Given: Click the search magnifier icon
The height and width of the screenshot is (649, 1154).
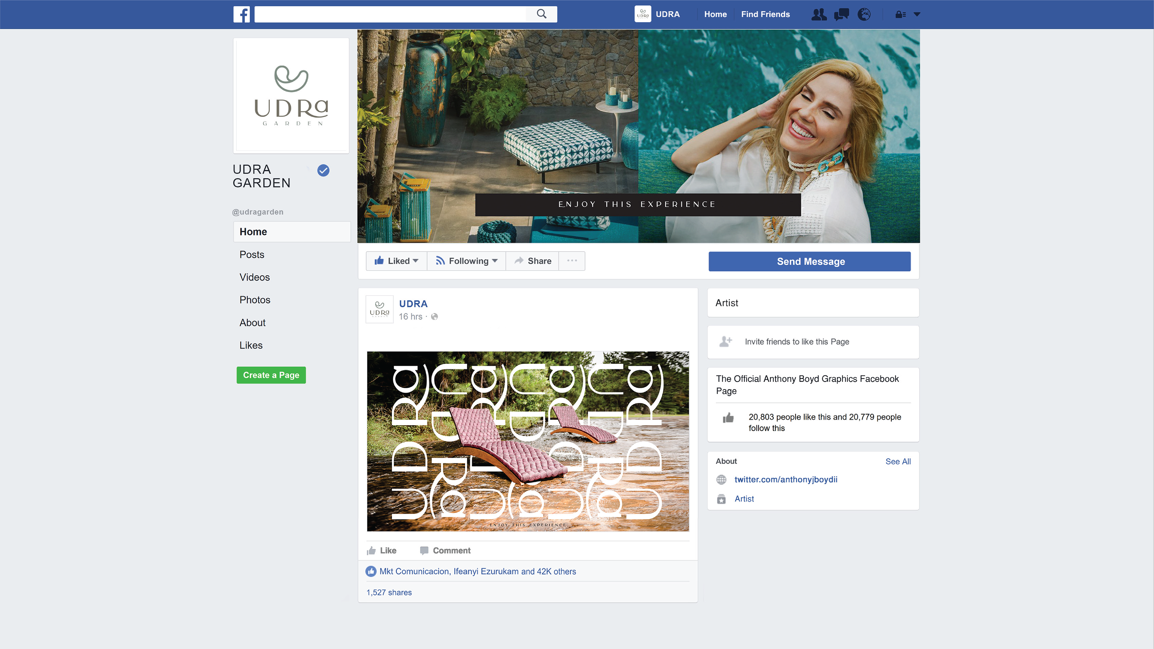Looking at the screenshot, I should coord(541,14).
